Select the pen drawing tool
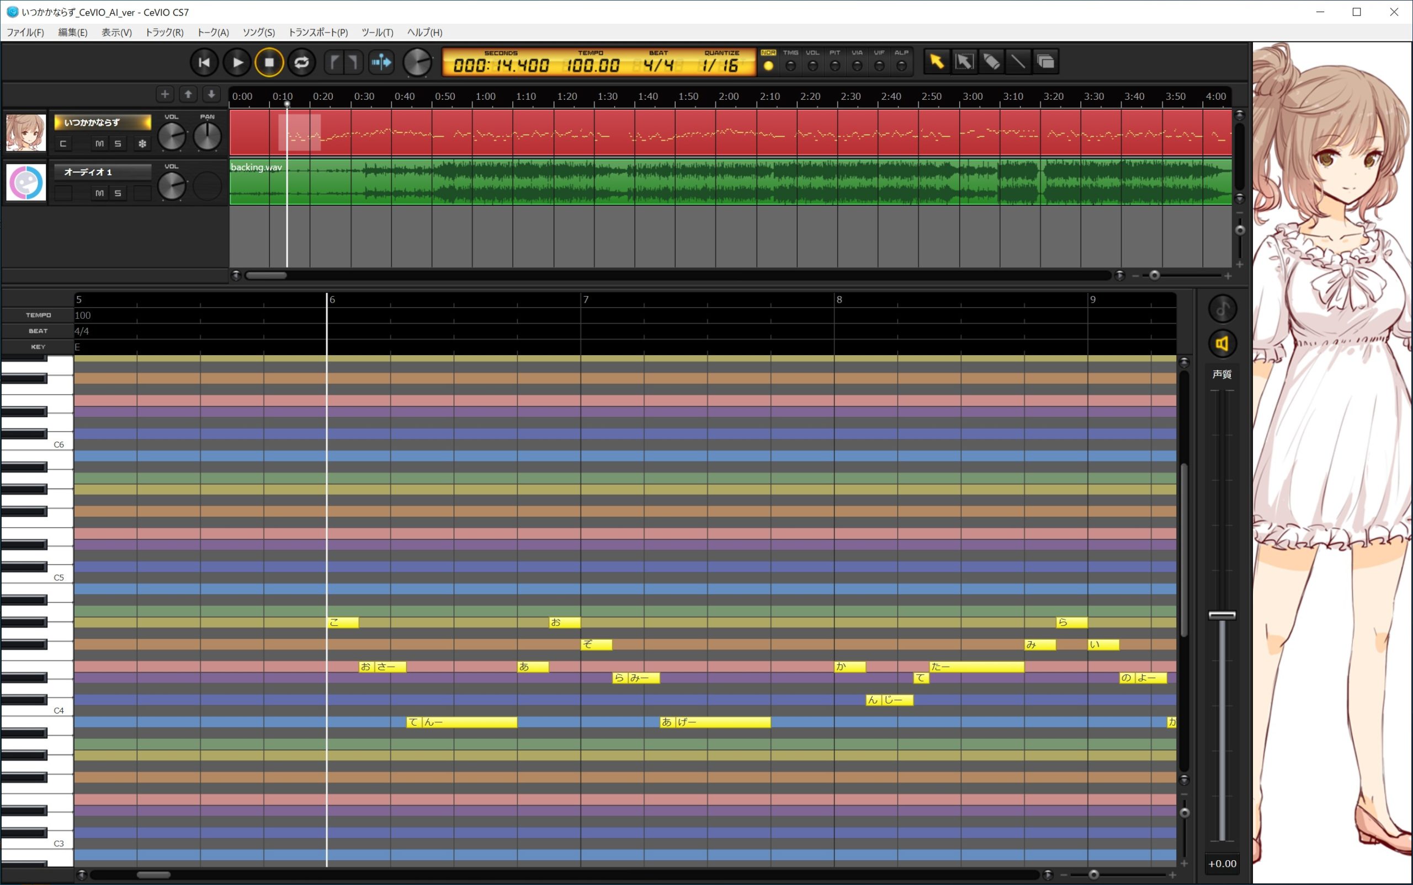 [x=991, y=61]
